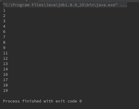The height and width of the screenshot is (109, 139).
Task: Expand the folded java.exe command ellipsis
Action: [x=123, y=5]
